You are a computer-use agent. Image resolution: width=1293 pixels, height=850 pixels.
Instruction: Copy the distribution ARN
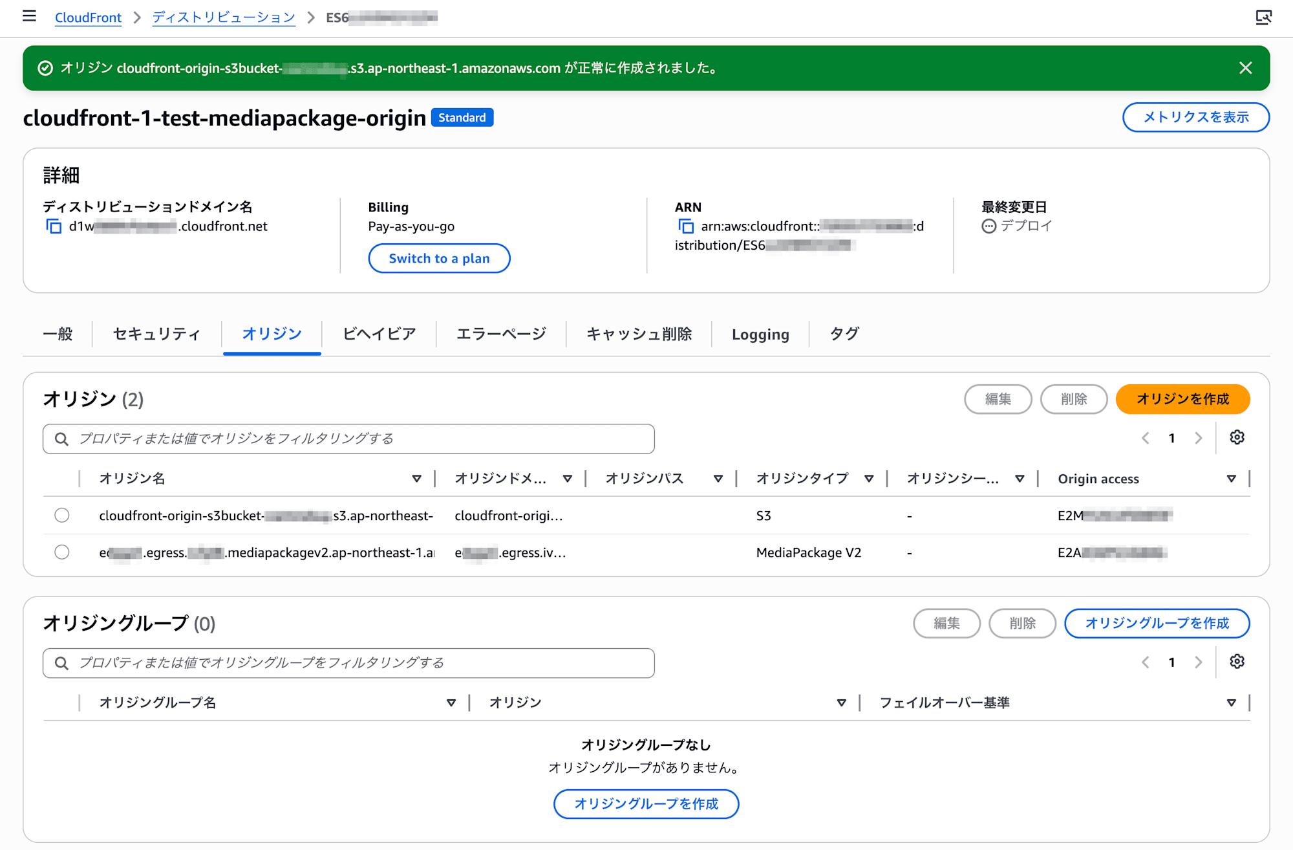[685, 226]
